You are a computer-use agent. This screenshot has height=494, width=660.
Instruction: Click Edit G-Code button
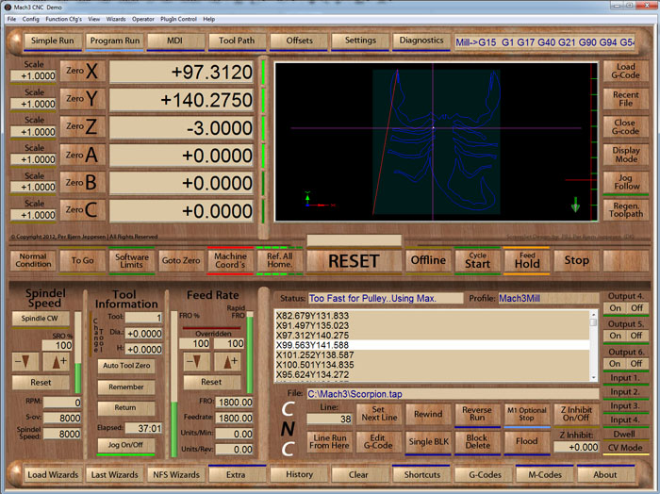pyautogui.click(x=379, y=441)
